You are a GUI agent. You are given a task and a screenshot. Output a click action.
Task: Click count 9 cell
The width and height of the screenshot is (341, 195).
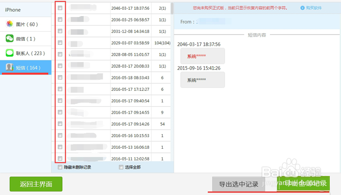tap(162, 113)
